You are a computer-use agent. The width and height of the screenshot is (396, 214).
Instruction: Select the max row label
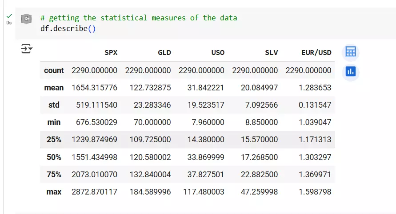(54, 192)
